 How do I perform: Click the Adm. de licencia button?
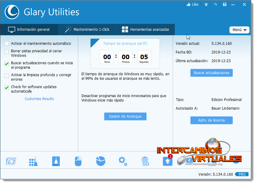coord(212,120)
